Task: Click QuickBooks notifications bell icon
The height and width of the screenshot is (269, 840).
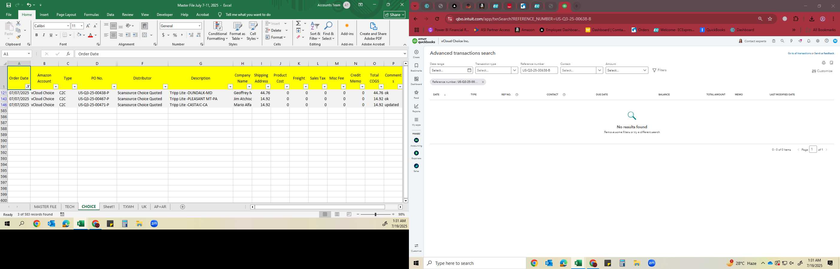Action: point(809,41)
